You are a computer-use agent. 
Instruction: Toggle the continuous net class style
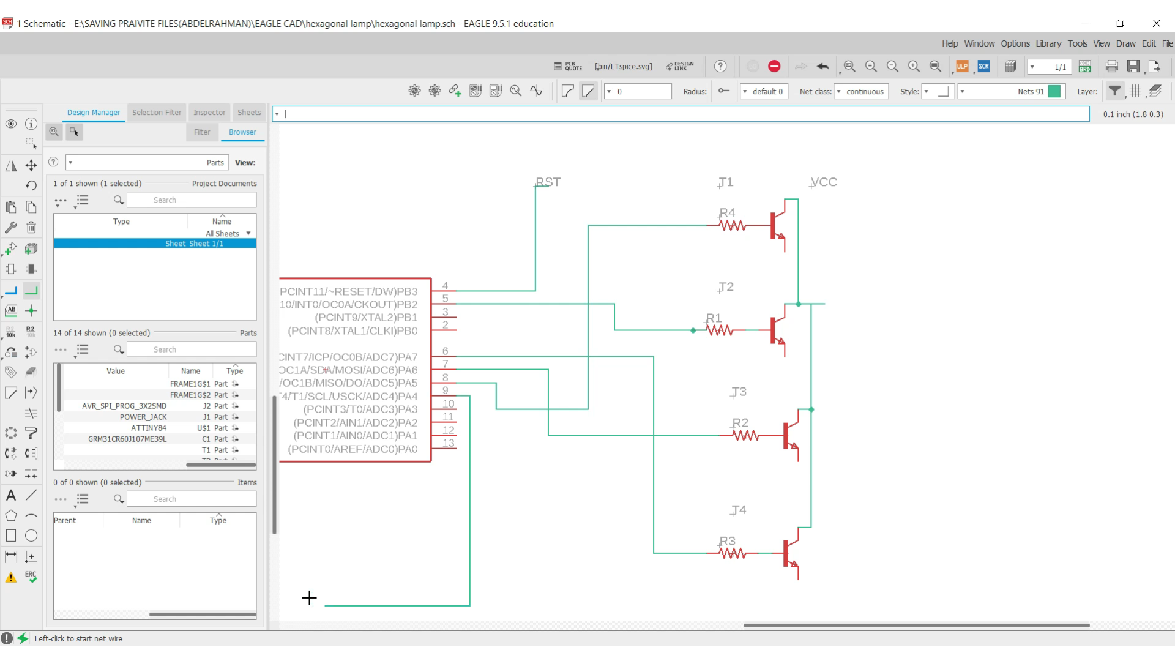point(860,91)
